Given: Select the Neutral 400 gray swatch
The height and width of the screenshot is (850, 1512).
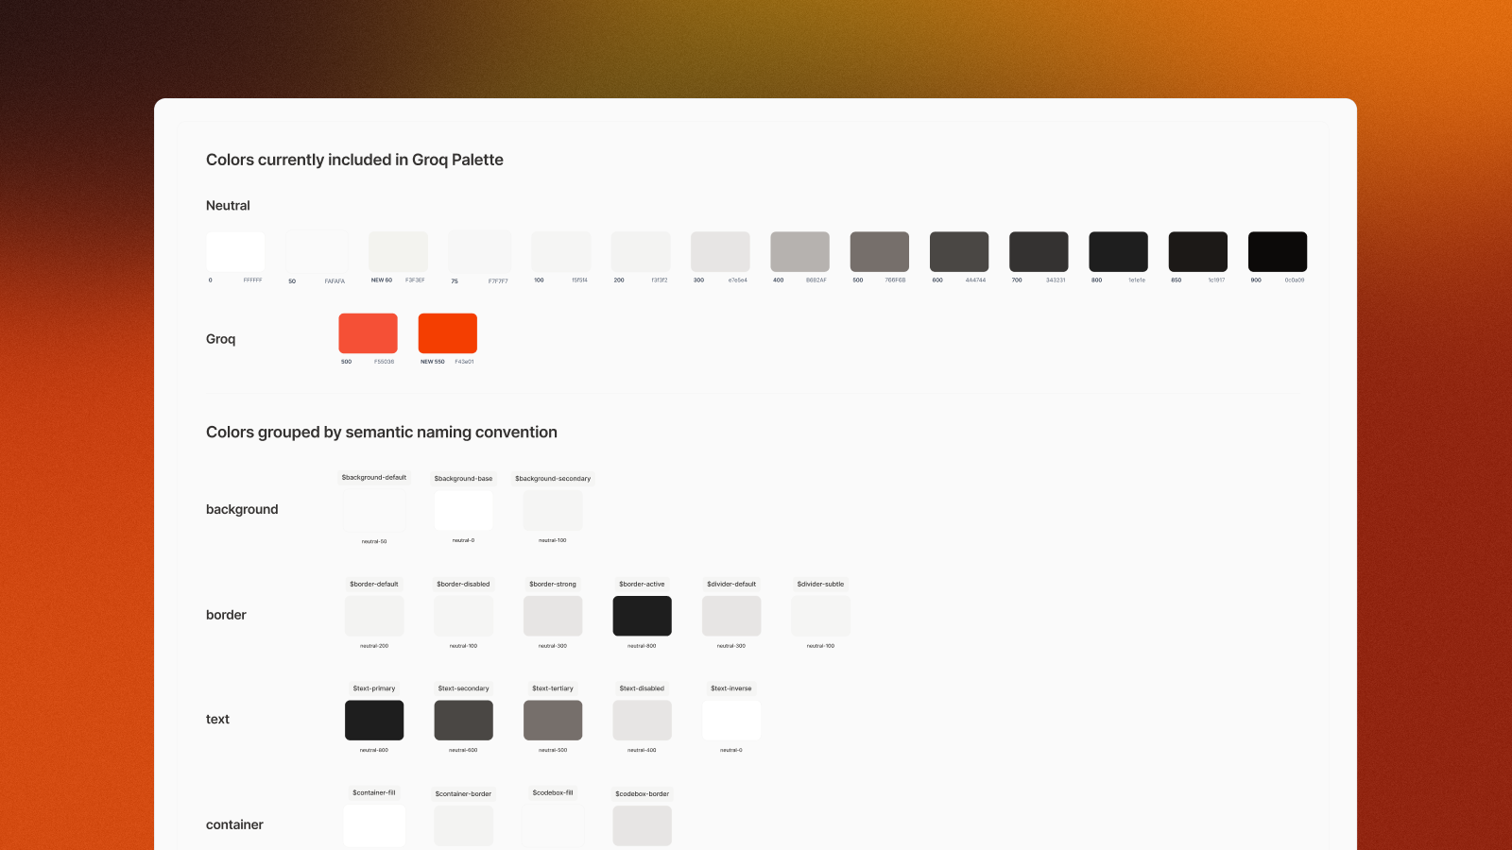Looking at the screenshot, I should [x=799, y=252].
